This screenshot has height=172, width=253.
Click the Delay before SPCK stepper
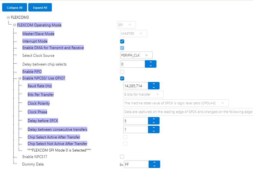[x=154, y=121]
